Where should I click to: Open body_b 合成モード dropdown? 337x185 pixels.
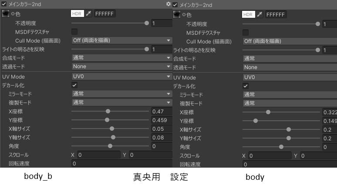[x=121, y=58]
